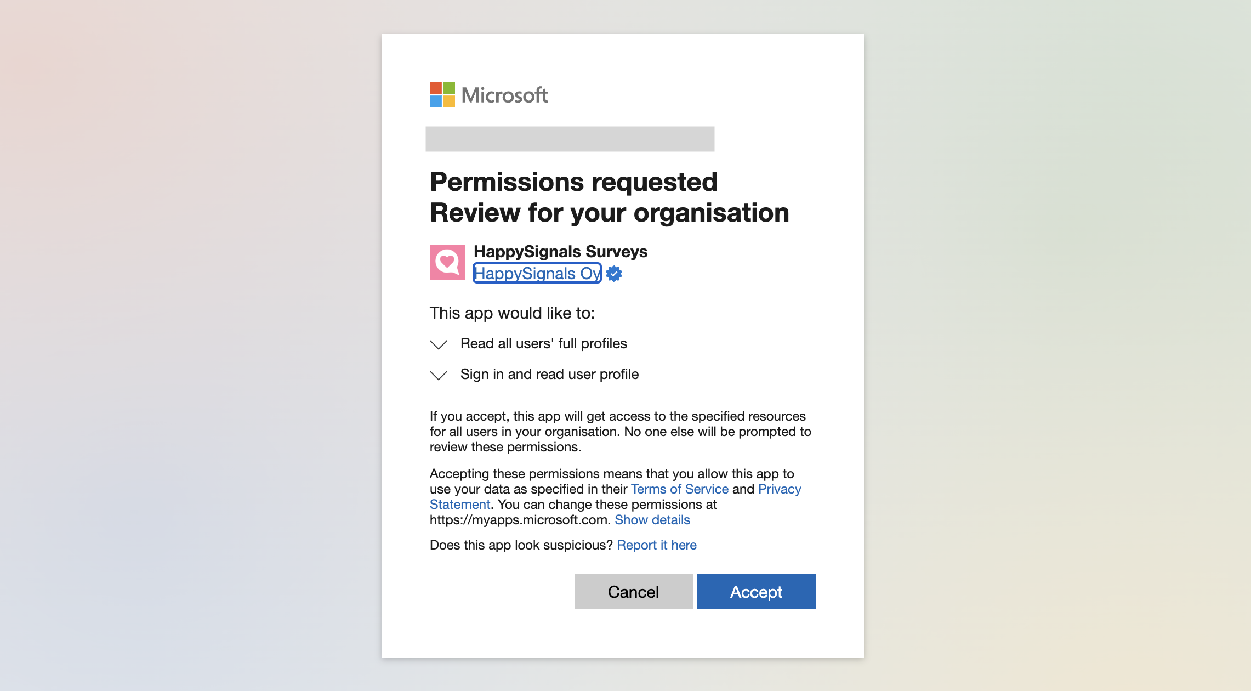
Task: Expand the Sign in and read user profile permission
Action: (438, 375)
